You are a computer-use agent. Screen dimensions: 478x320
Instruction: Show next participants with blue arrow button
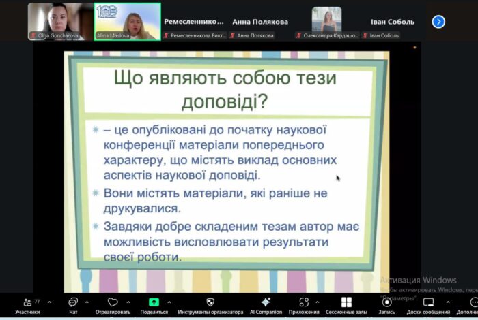pos(438,22)
